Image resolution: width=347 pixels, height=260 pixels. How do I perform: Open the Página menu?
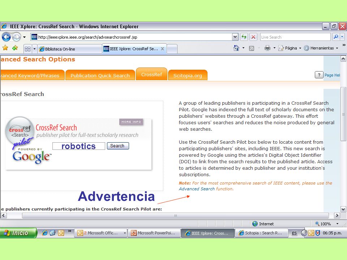tap(290, 48)
